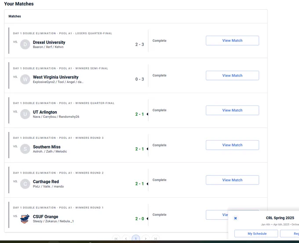Viewport: 299px width, 243px height.
Task: Close the CRL Spring 2025 popup
Action: [236, 218]
